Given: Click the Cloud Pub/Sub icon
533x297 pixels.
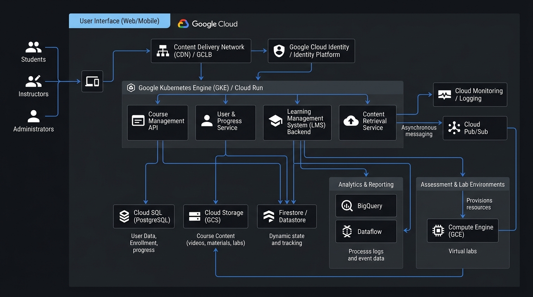Looking at the screenshot, I should 454,128.
